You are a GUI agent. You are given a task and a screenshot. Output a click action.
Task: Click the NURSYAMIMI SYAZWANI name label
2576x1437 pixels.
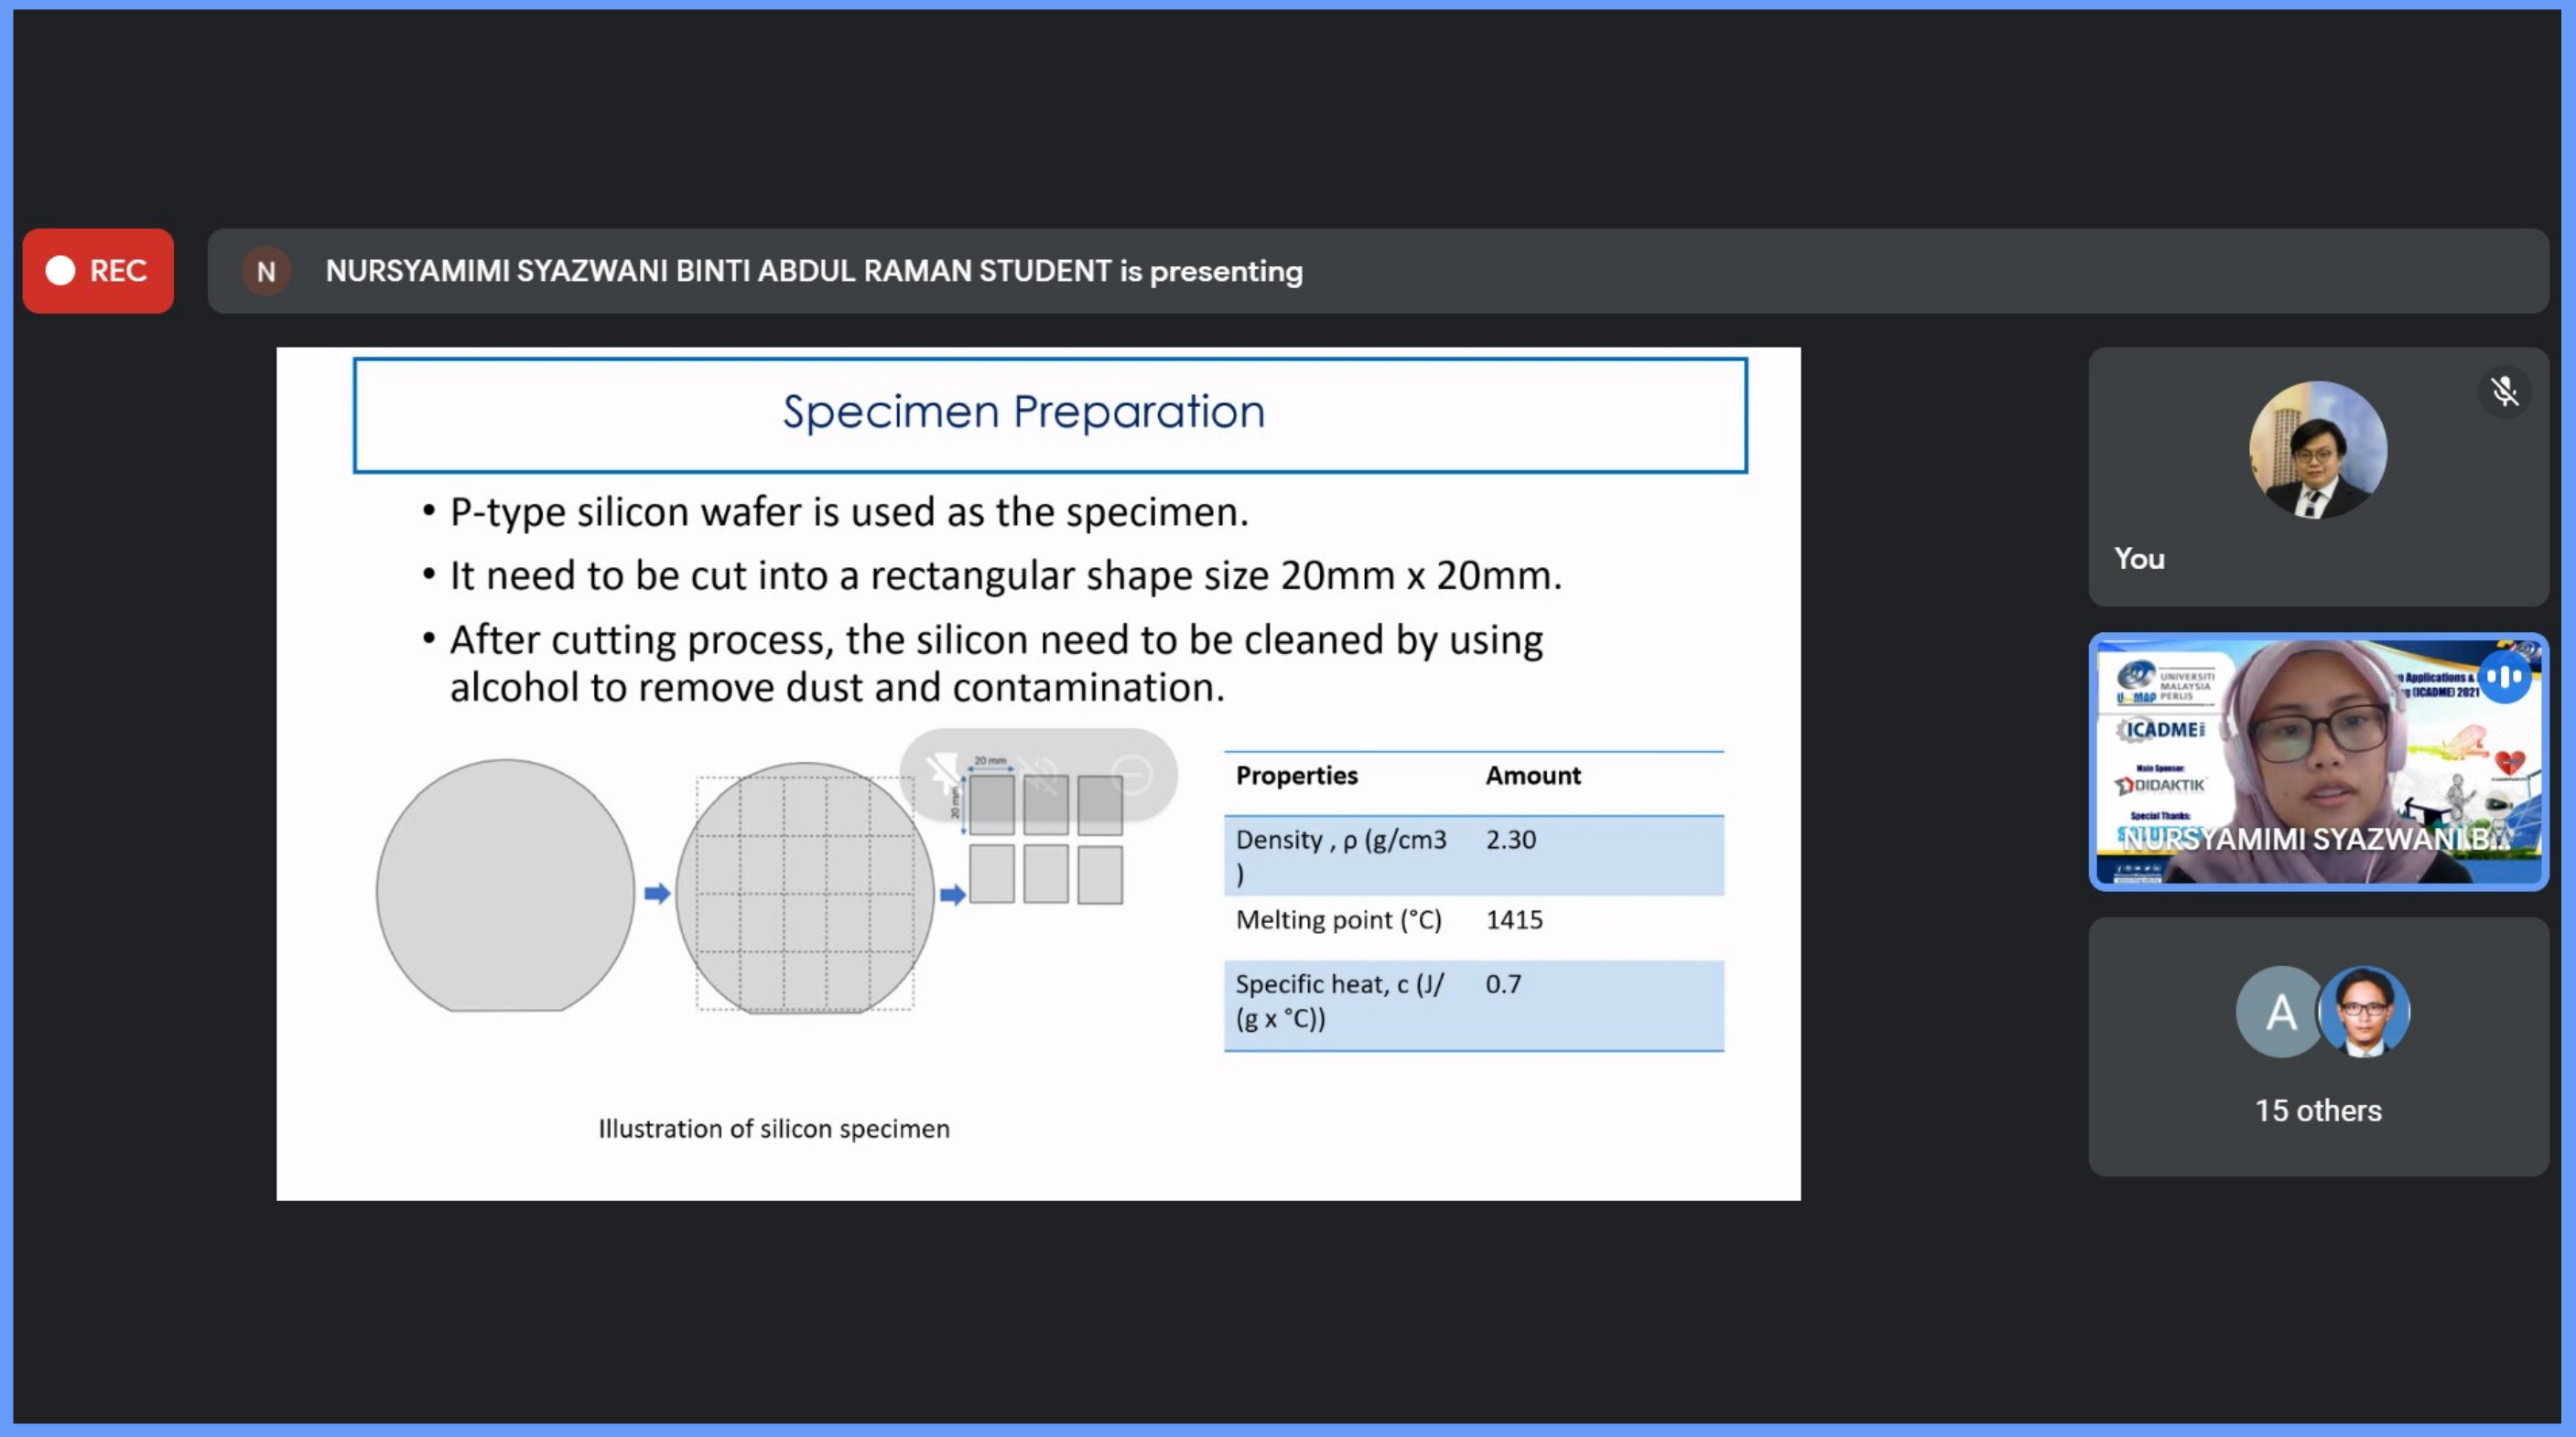point(2315,840)
